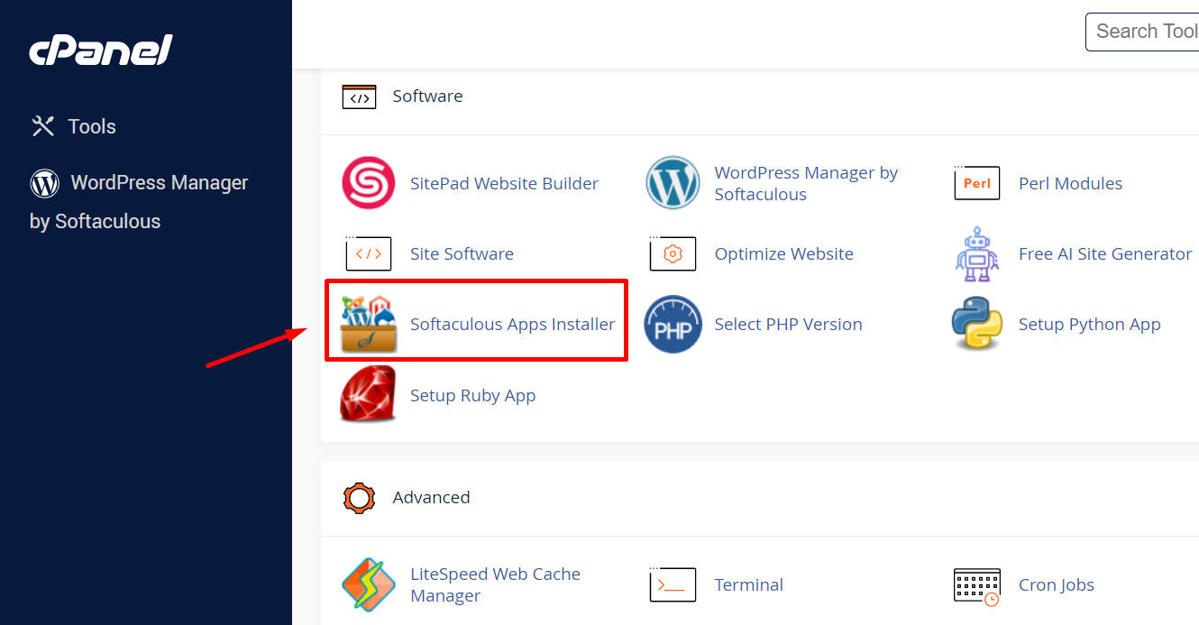Viewport: 1199px width, 625px height.
Task: Open the Terminal link
Action: (x=748, y=585)
